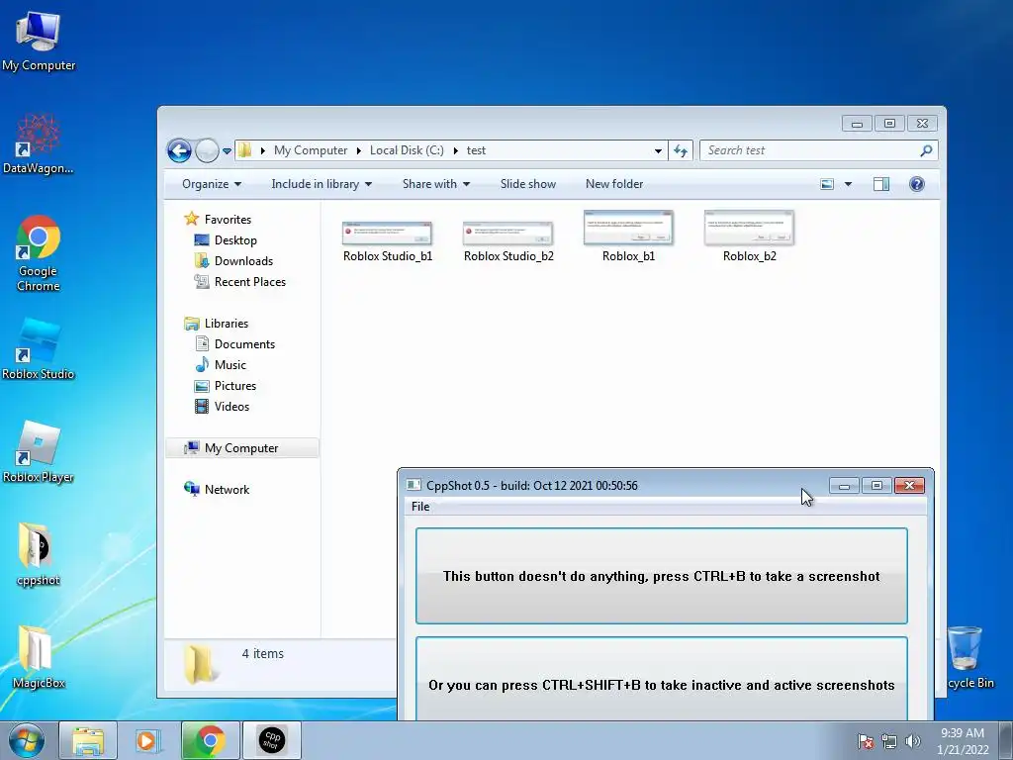1013x760 pixels.
Task: Click the Action Center flag tray icon
Action: 865,741
